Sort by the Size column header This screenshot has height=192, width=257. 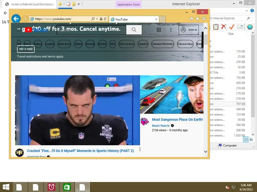point(231,34)
